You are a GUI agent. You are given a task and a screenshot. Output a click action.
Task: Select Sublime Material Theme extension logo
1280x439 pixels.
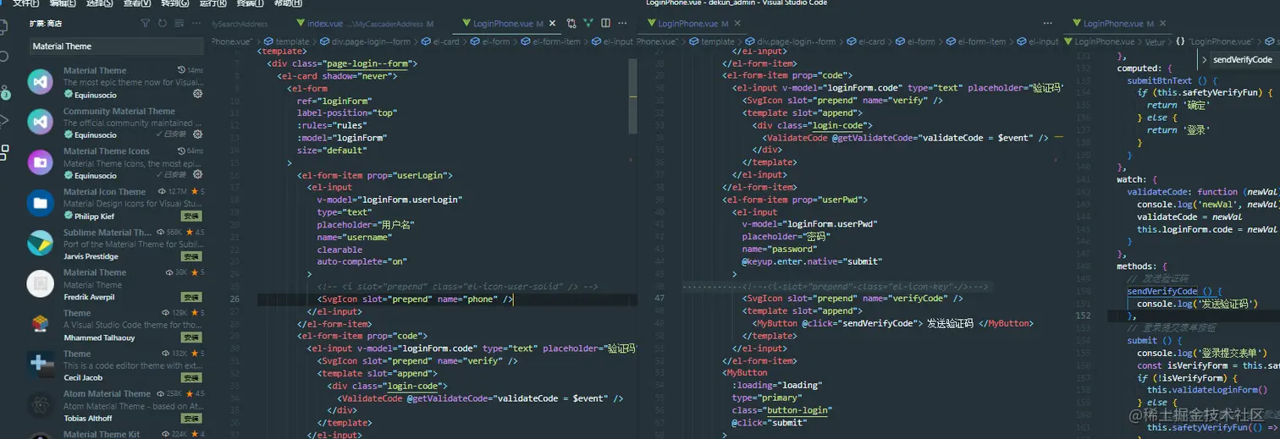pyautogui.click(x=40, y=244)
